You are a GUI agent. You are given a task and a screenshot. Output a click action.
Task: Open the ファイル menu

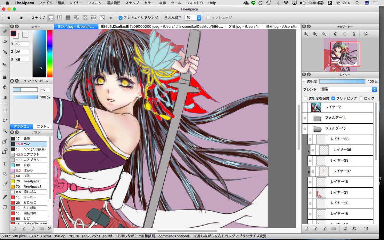[46, 3]
